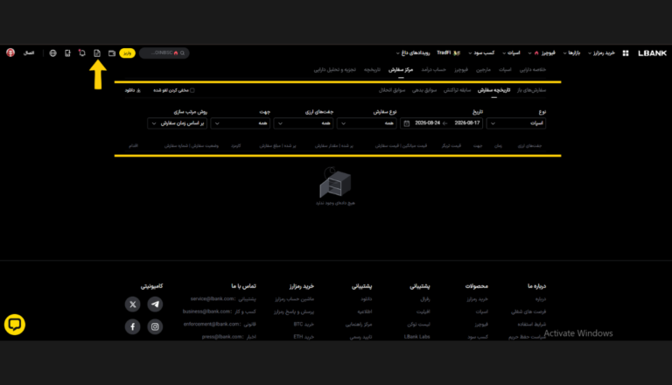Open خرید BTC footer link
The height and width of the screenshot is (385, 672).
(304, 325)
